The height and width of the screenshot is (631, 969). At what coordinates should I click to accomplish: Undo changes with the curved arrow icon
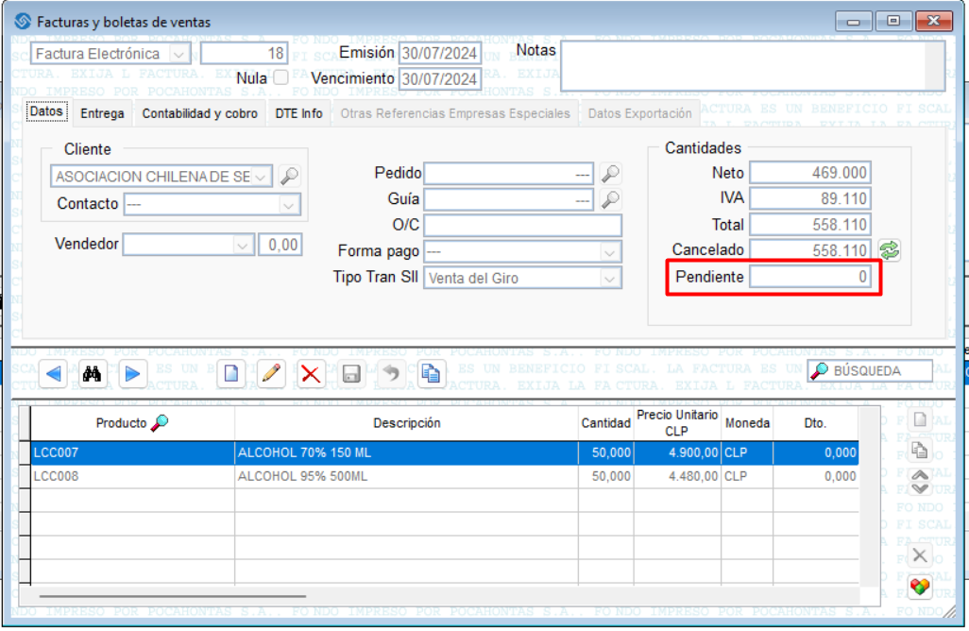point(391,374)
